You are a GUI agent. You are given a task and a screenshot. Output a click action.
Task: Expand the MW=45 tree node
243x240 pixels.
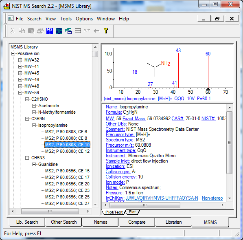pos(20,73)
